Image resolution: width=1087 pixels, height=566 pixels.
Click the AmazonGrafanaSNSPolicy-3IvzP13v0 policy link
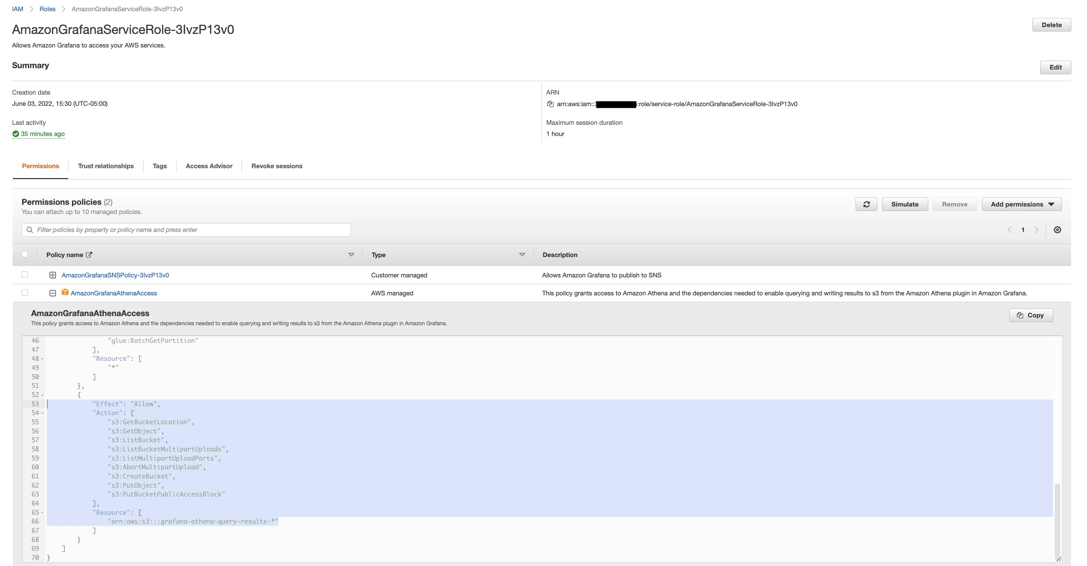click(115, 275)
